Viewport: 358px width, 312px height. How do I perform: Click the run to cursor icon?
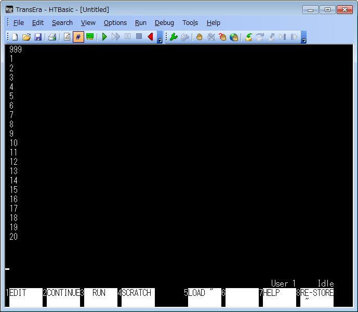tap(283, 37)
